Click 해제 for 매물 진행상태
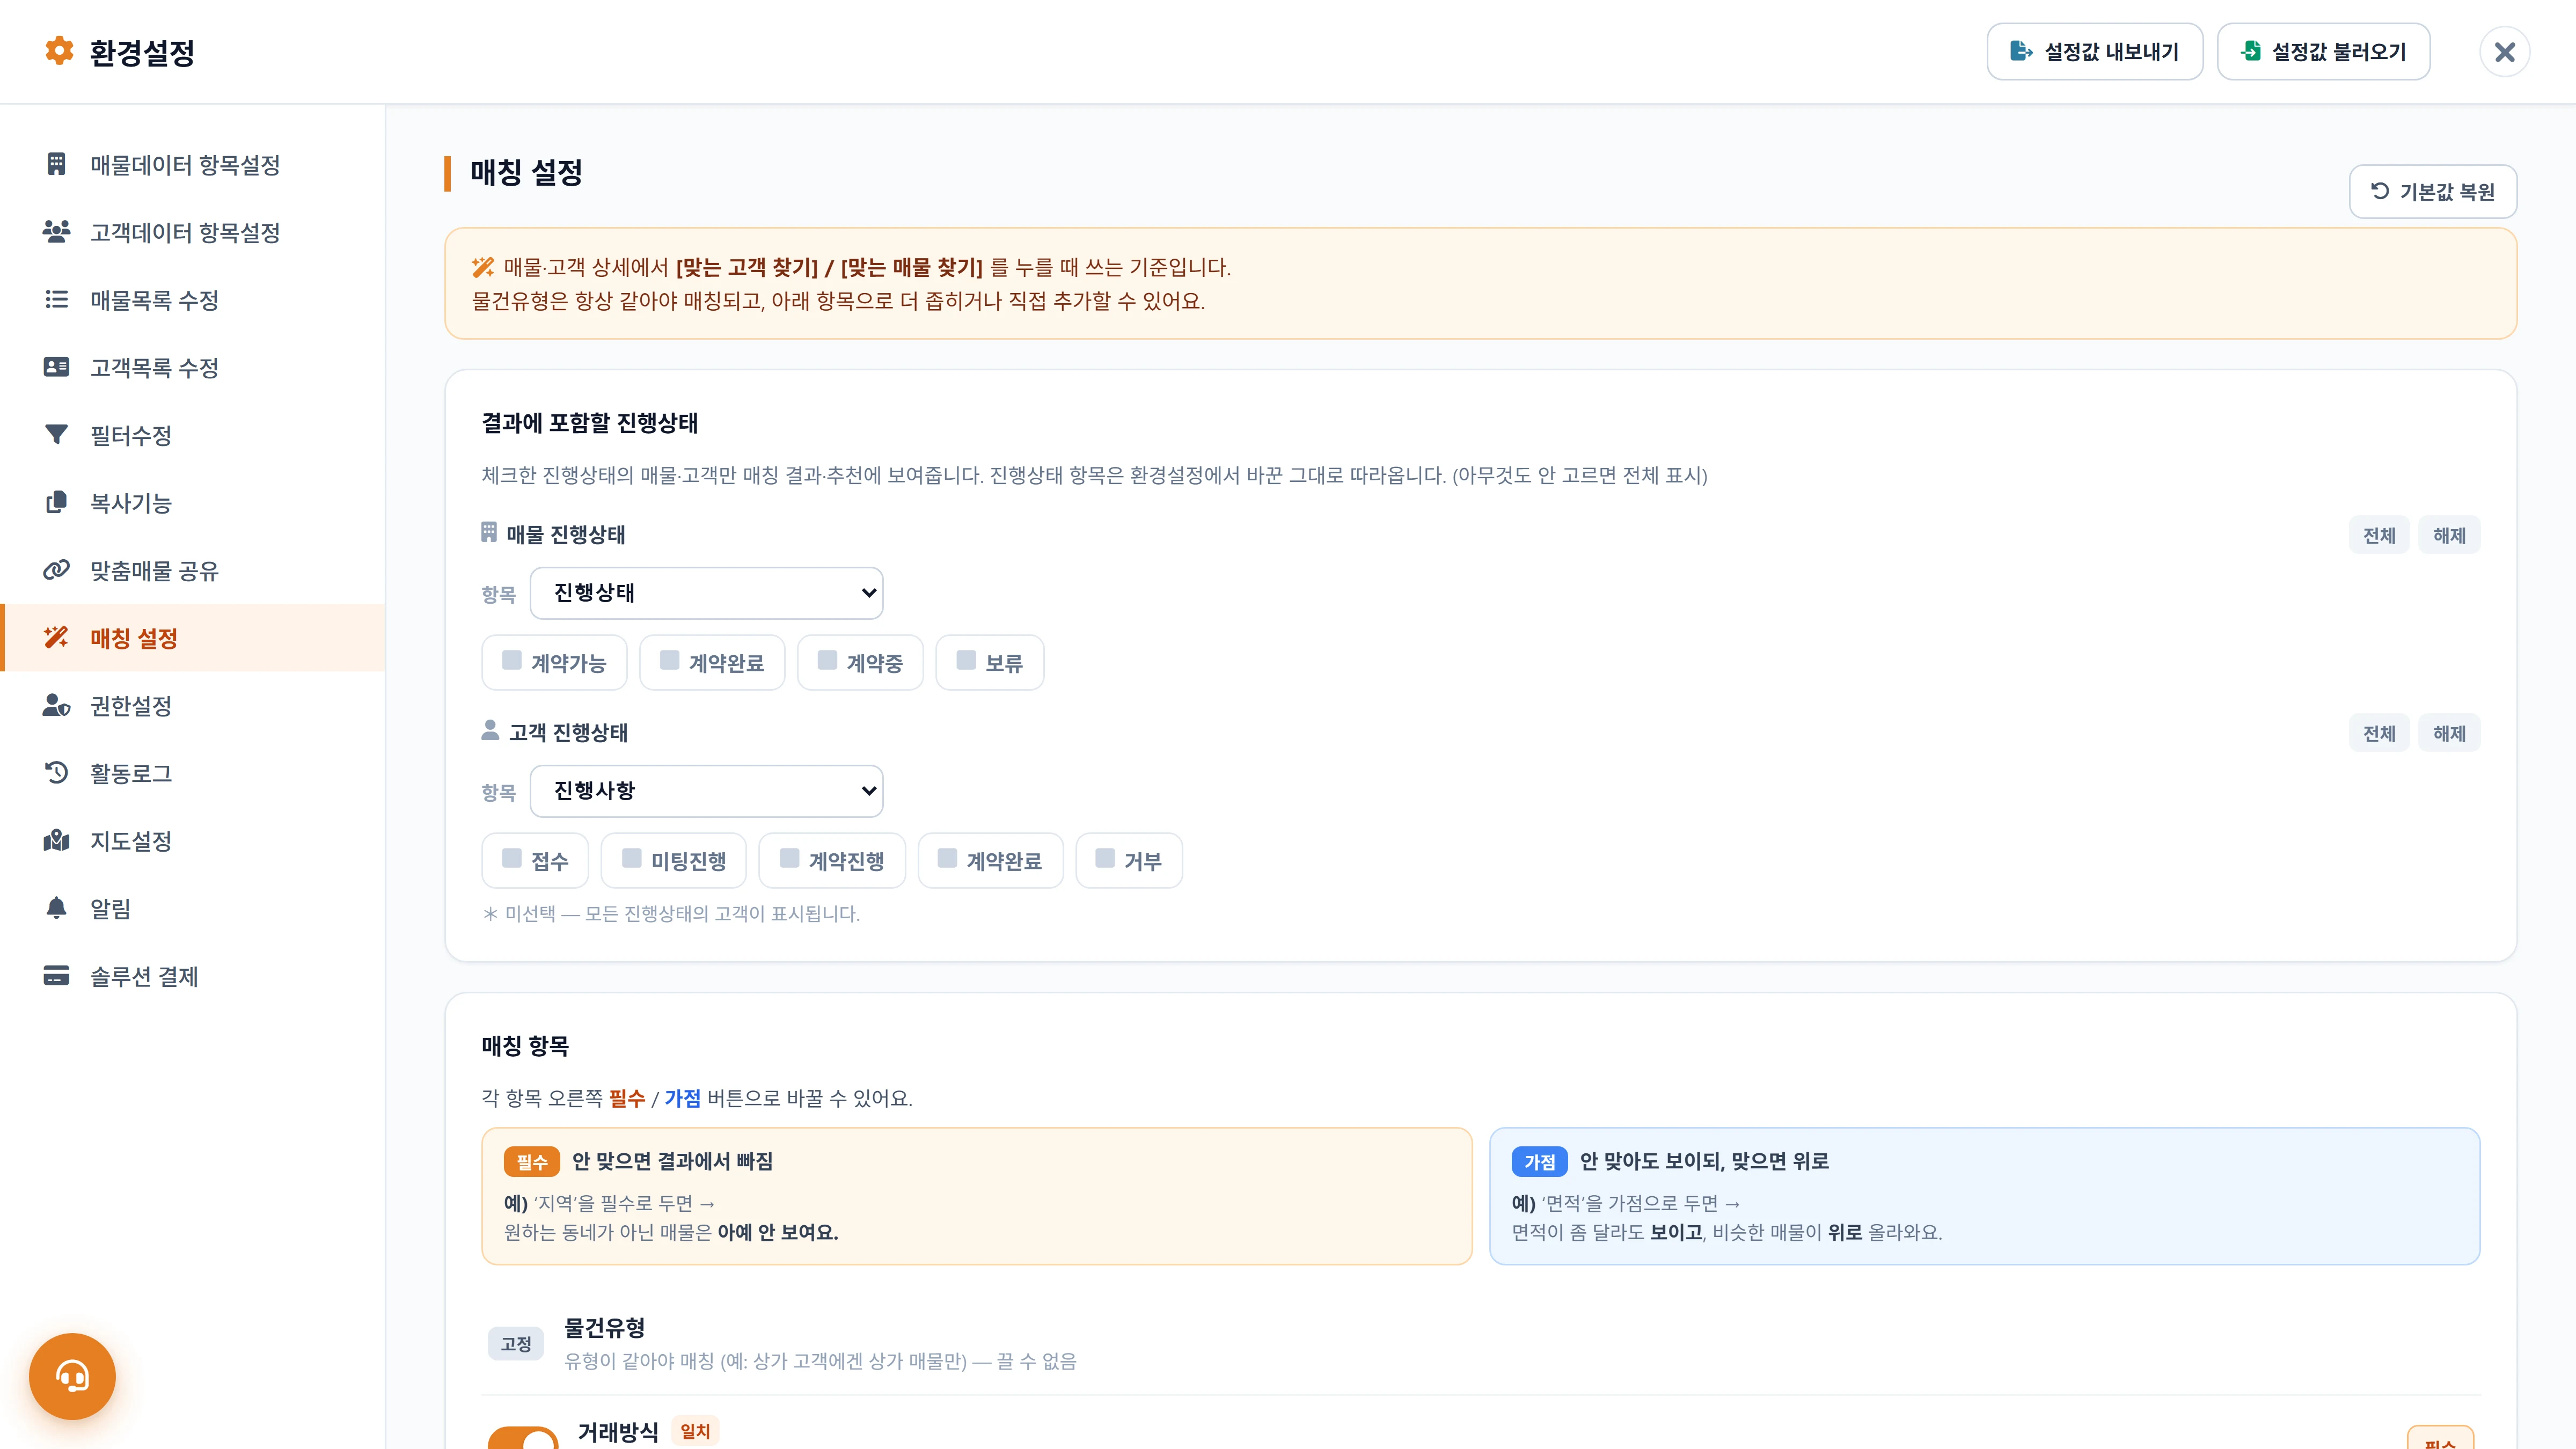Image resolution: width=2576 pixels, height=1449 pixels. click(2449, 535)
